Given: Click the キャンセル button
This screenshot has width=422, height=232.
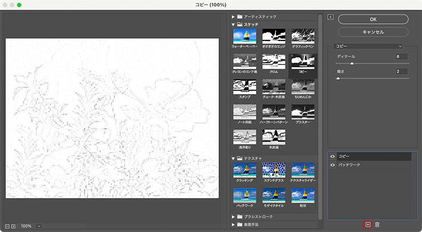Looking at the screenshot, I should tap(373, 32).
